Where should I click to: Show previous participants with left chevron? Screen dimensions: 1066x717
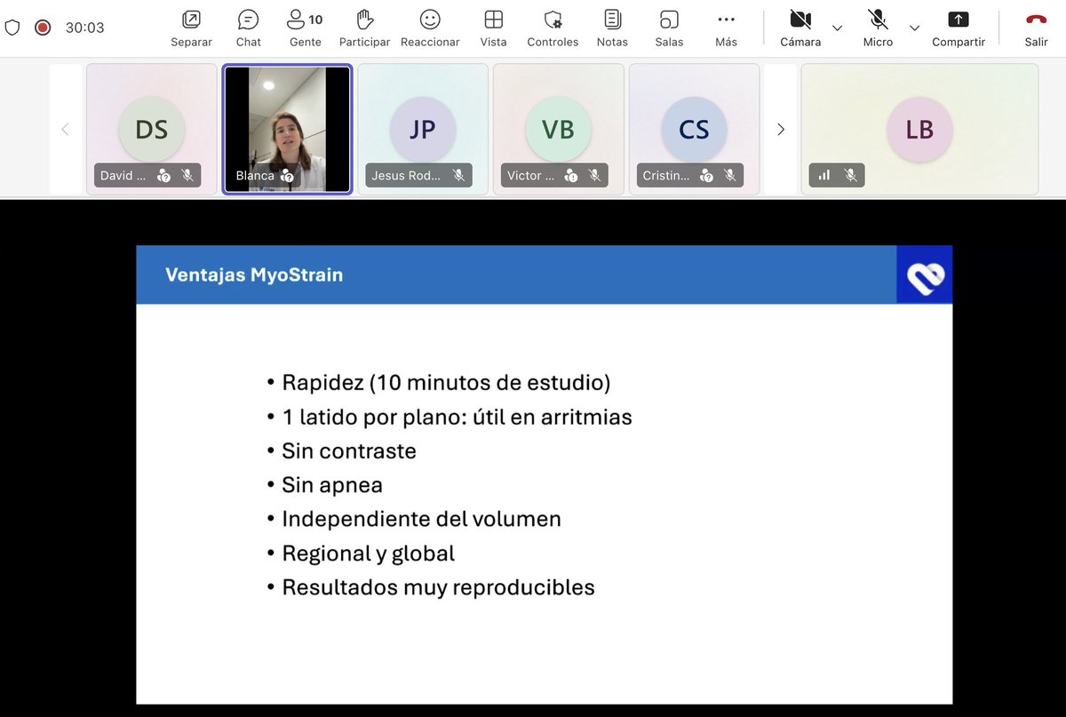coord(65,130)
